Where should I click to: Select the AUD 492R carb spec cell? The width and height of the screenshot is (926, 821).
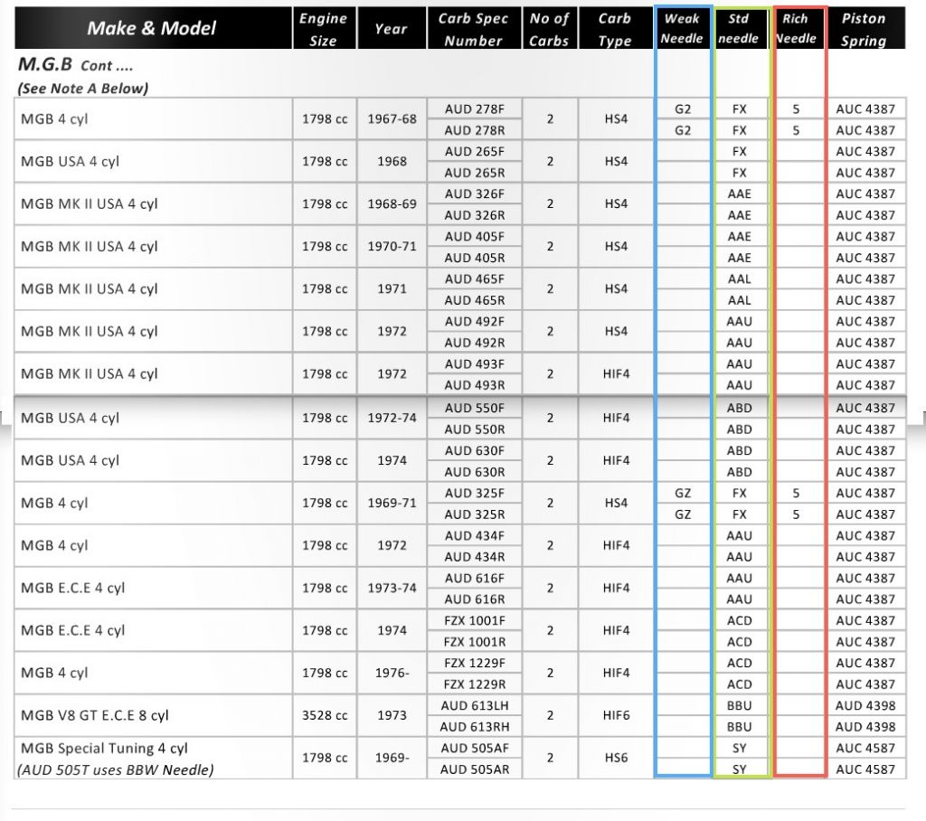tap(474, 343)
